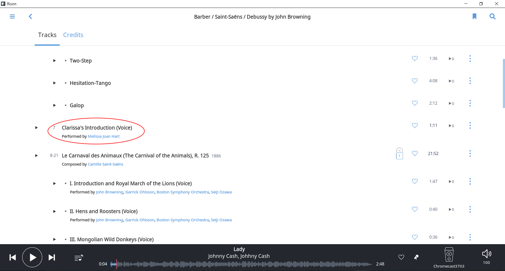
Task: Play Hens and Roosters (Voice)
Action: (54, 211)
